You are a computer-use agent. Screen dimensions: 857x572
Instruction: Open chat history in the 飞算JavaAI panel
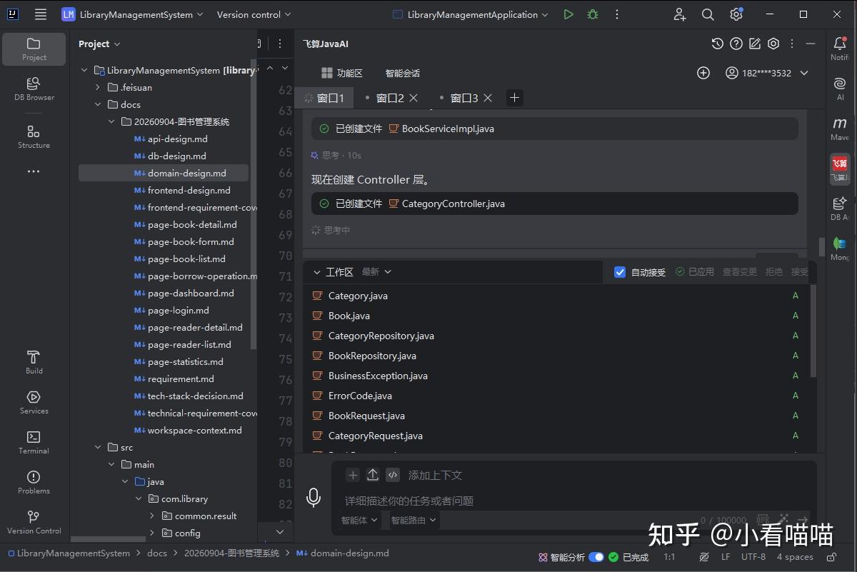(718, 44)
